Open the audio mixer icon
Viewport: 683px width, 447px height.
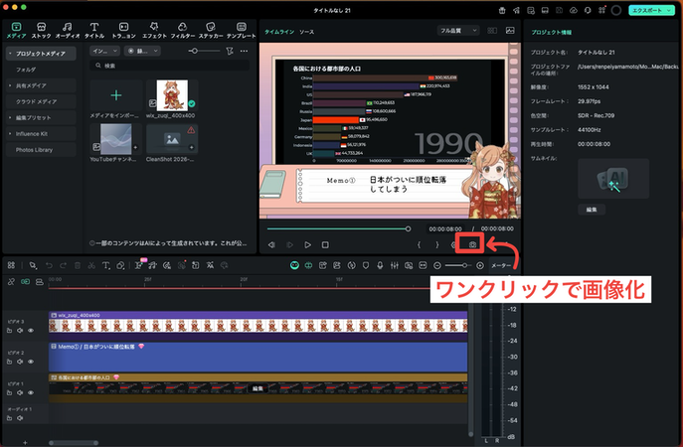click(395, 265)
